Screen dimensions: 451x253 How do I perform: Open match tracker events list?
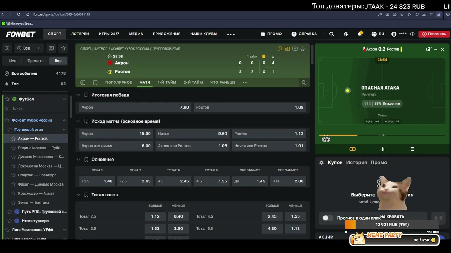[x=412, y=149]
